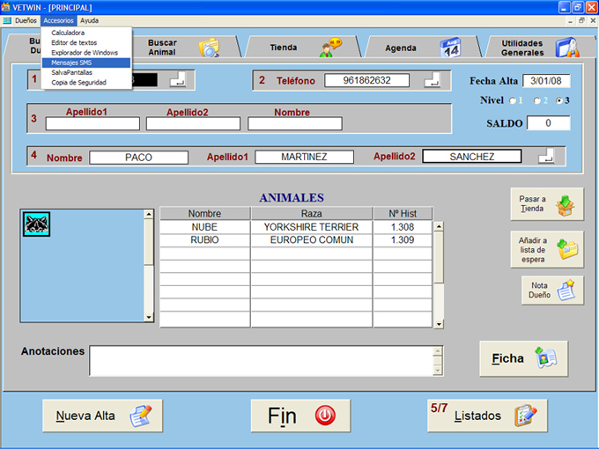
Task: Click history number 1.308
Action: click(x=403, y=227)
